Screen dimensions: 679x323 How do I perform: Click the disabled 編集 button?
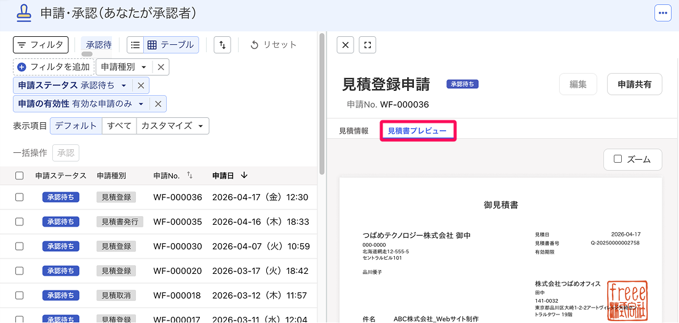578,84
